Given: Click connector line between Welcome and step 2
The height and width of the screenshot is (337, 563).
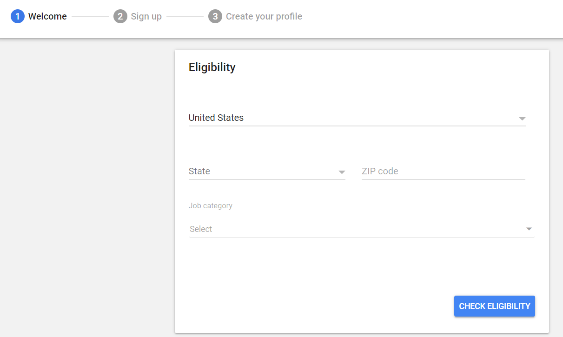Looking at the screenshot, I should (90, 17).
